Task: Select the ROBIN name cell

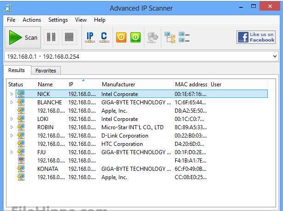Action: (45, 127)
